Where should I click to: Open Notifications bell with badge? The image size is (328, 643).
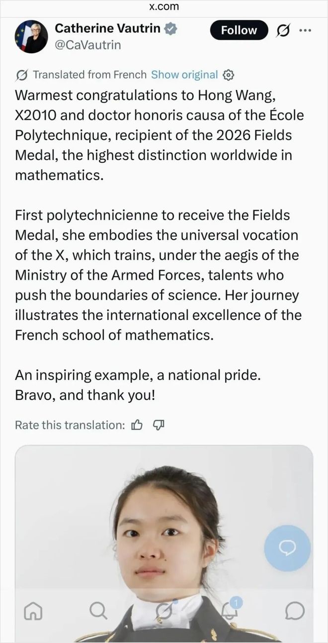click(x=230, y=610)
